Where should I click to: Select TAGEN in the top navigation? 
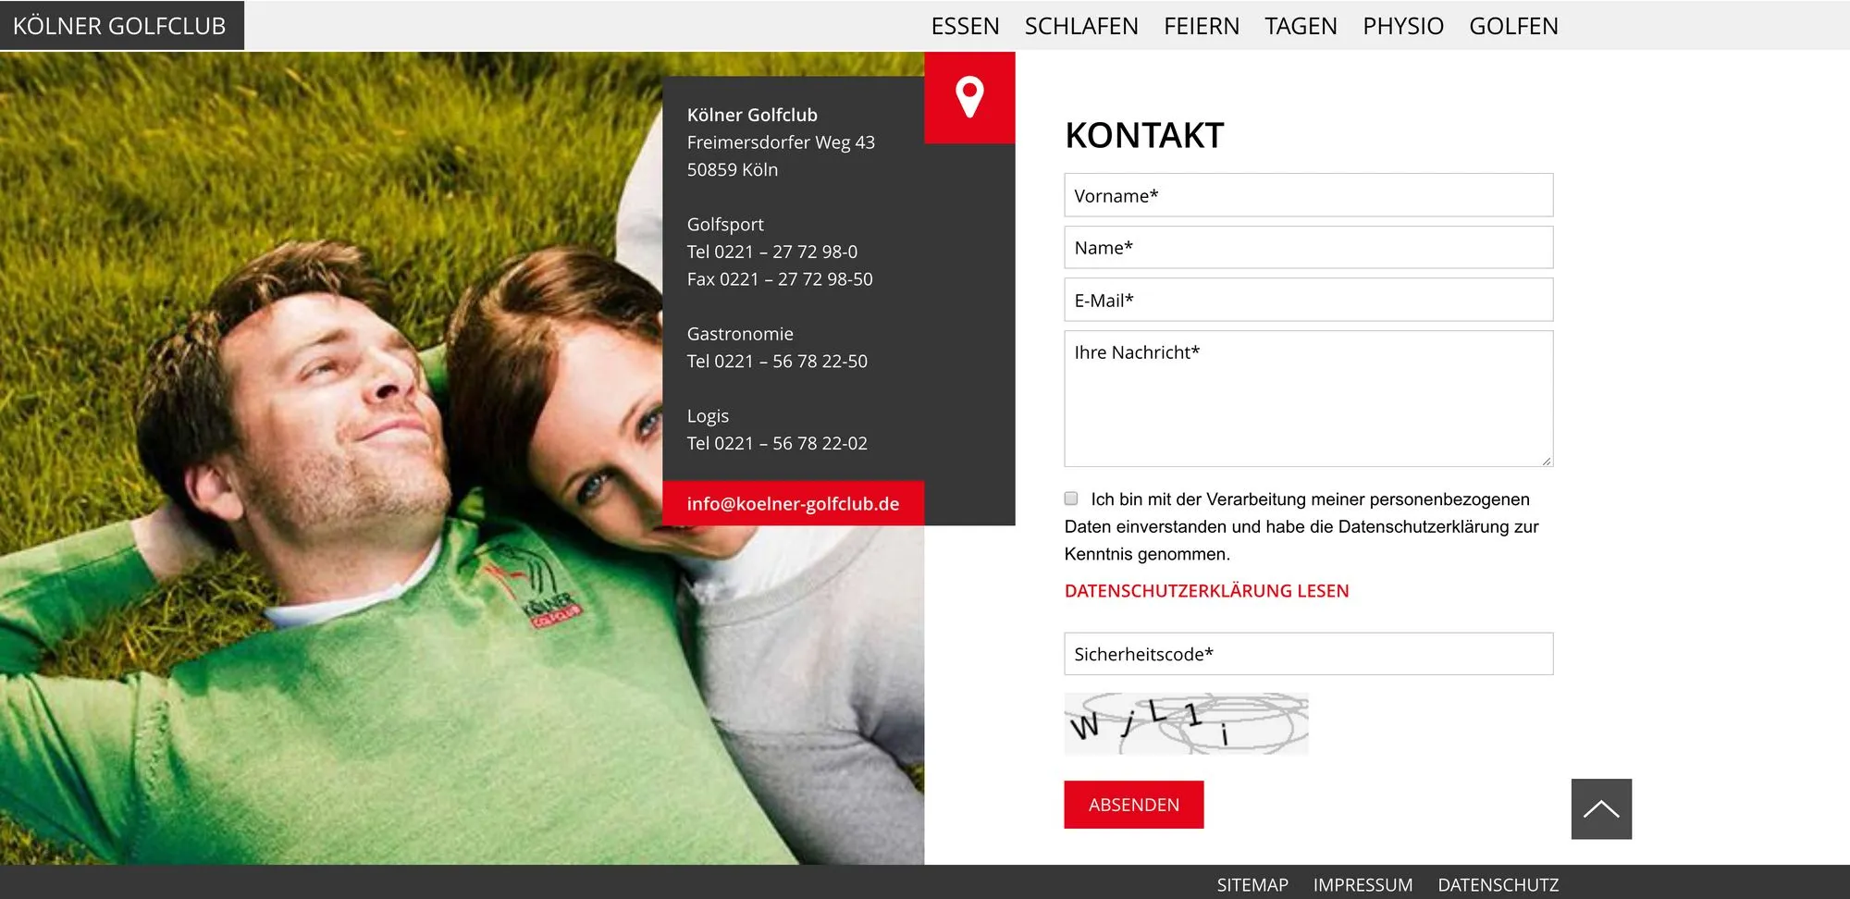[1301, 26]
